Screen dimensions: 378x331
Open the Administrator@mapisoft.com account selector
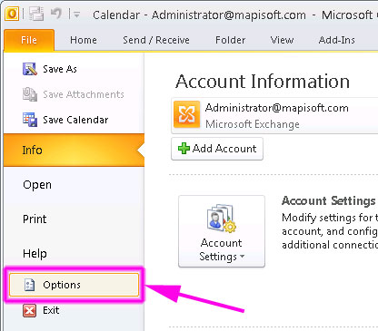pos(274,116)
